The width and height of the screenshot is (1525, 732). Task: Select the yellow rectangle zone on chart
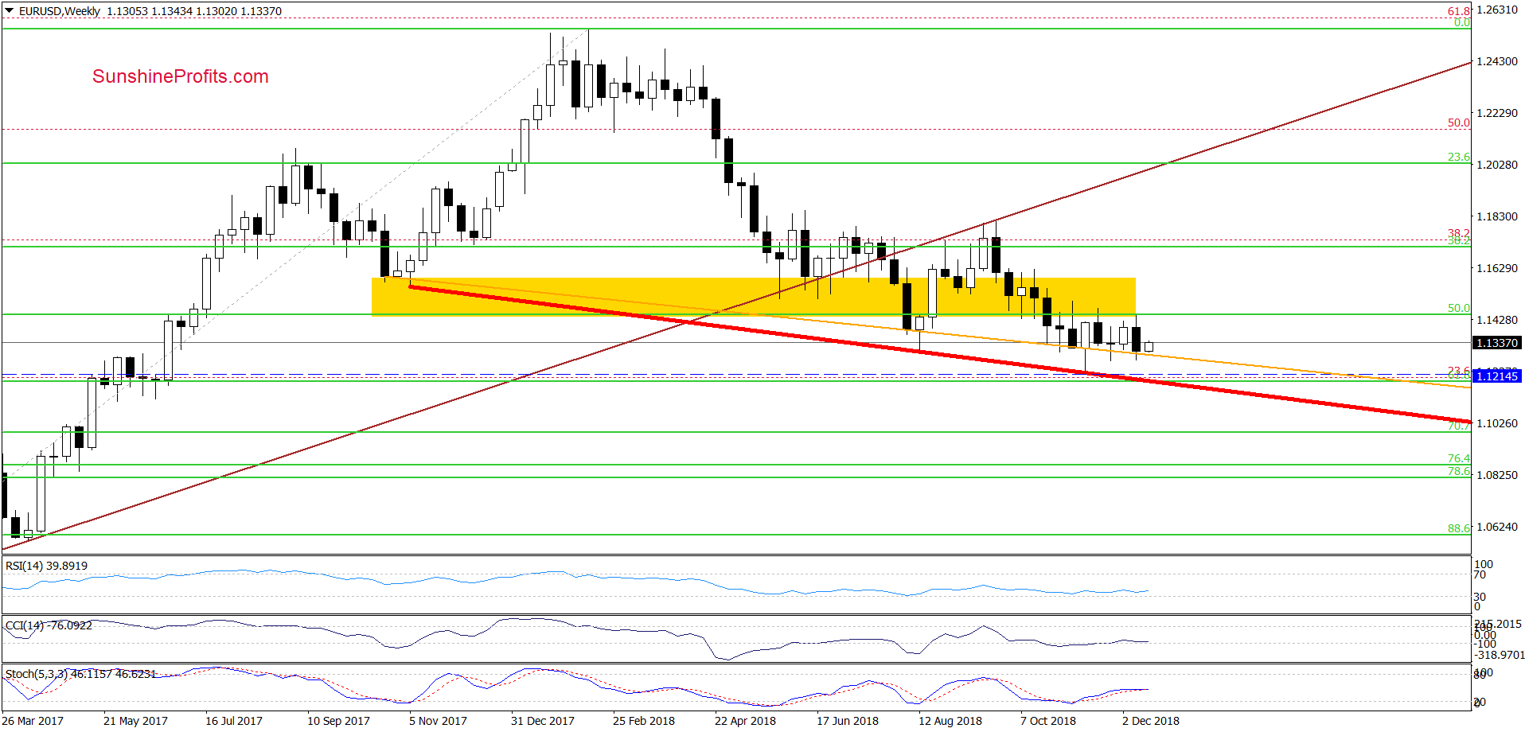(x=753, y=297)
